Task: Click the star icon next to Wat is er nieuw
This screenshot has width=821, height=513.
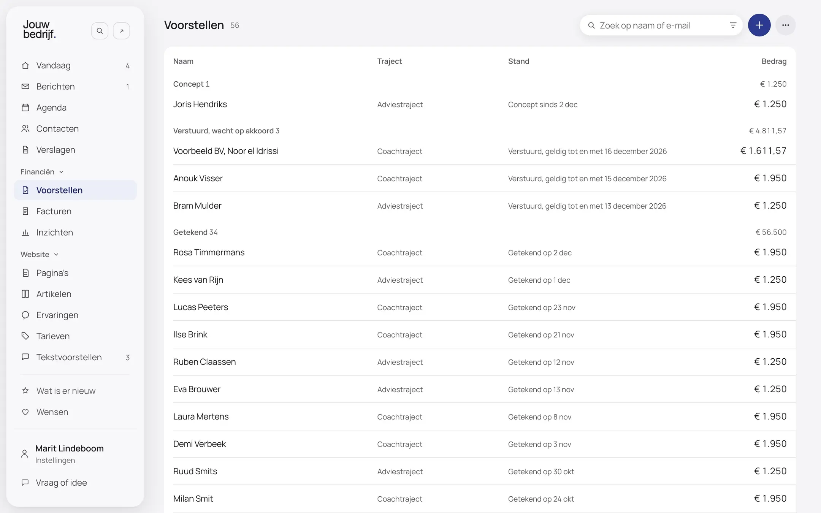Action: 25,391
